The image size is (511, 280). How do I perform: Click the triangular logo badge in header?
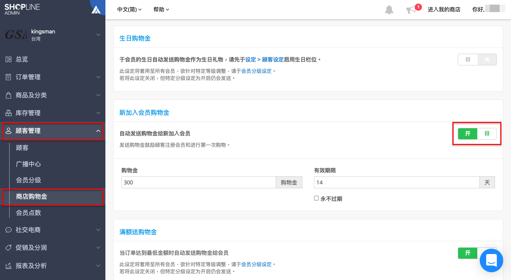(96, 9)
